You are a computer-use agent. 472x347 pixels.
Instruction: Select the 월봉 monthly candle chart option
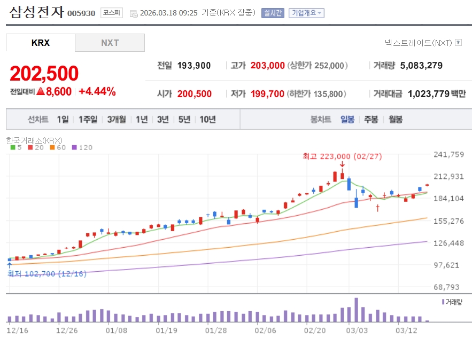[x=396, y=120]
